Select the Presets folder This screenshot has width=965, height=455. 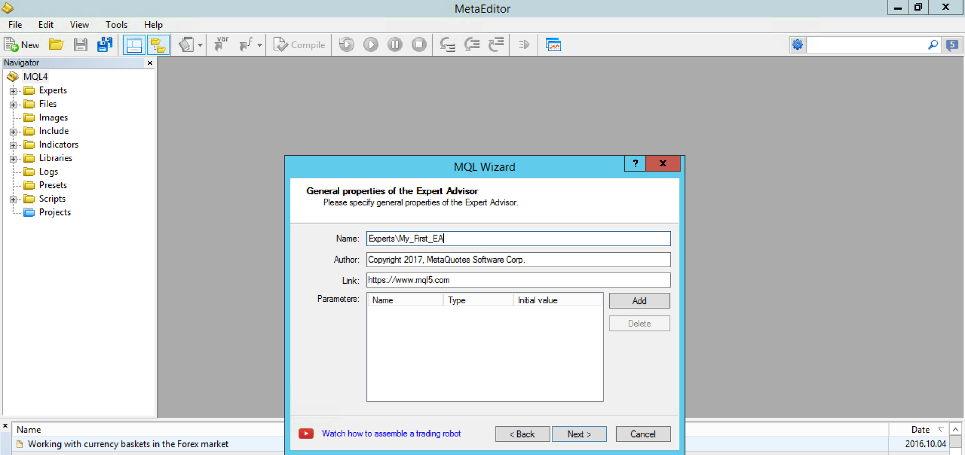tap(53, 185)
